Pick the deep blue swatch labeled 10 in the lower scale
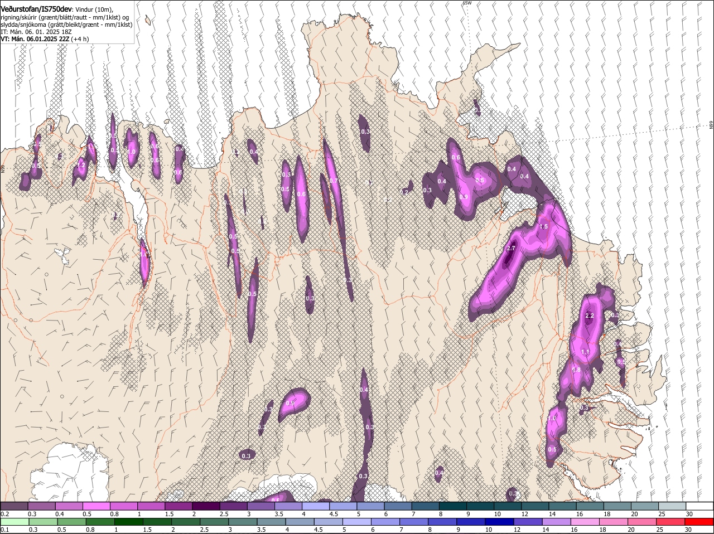This screenshot has width=714, height=534. (500, 522)
